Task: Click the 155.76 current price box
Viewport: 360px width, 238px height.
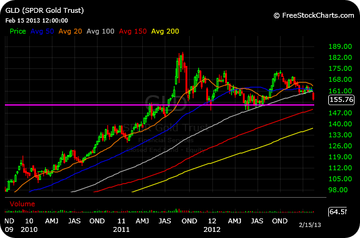Action: coord(341,99)
